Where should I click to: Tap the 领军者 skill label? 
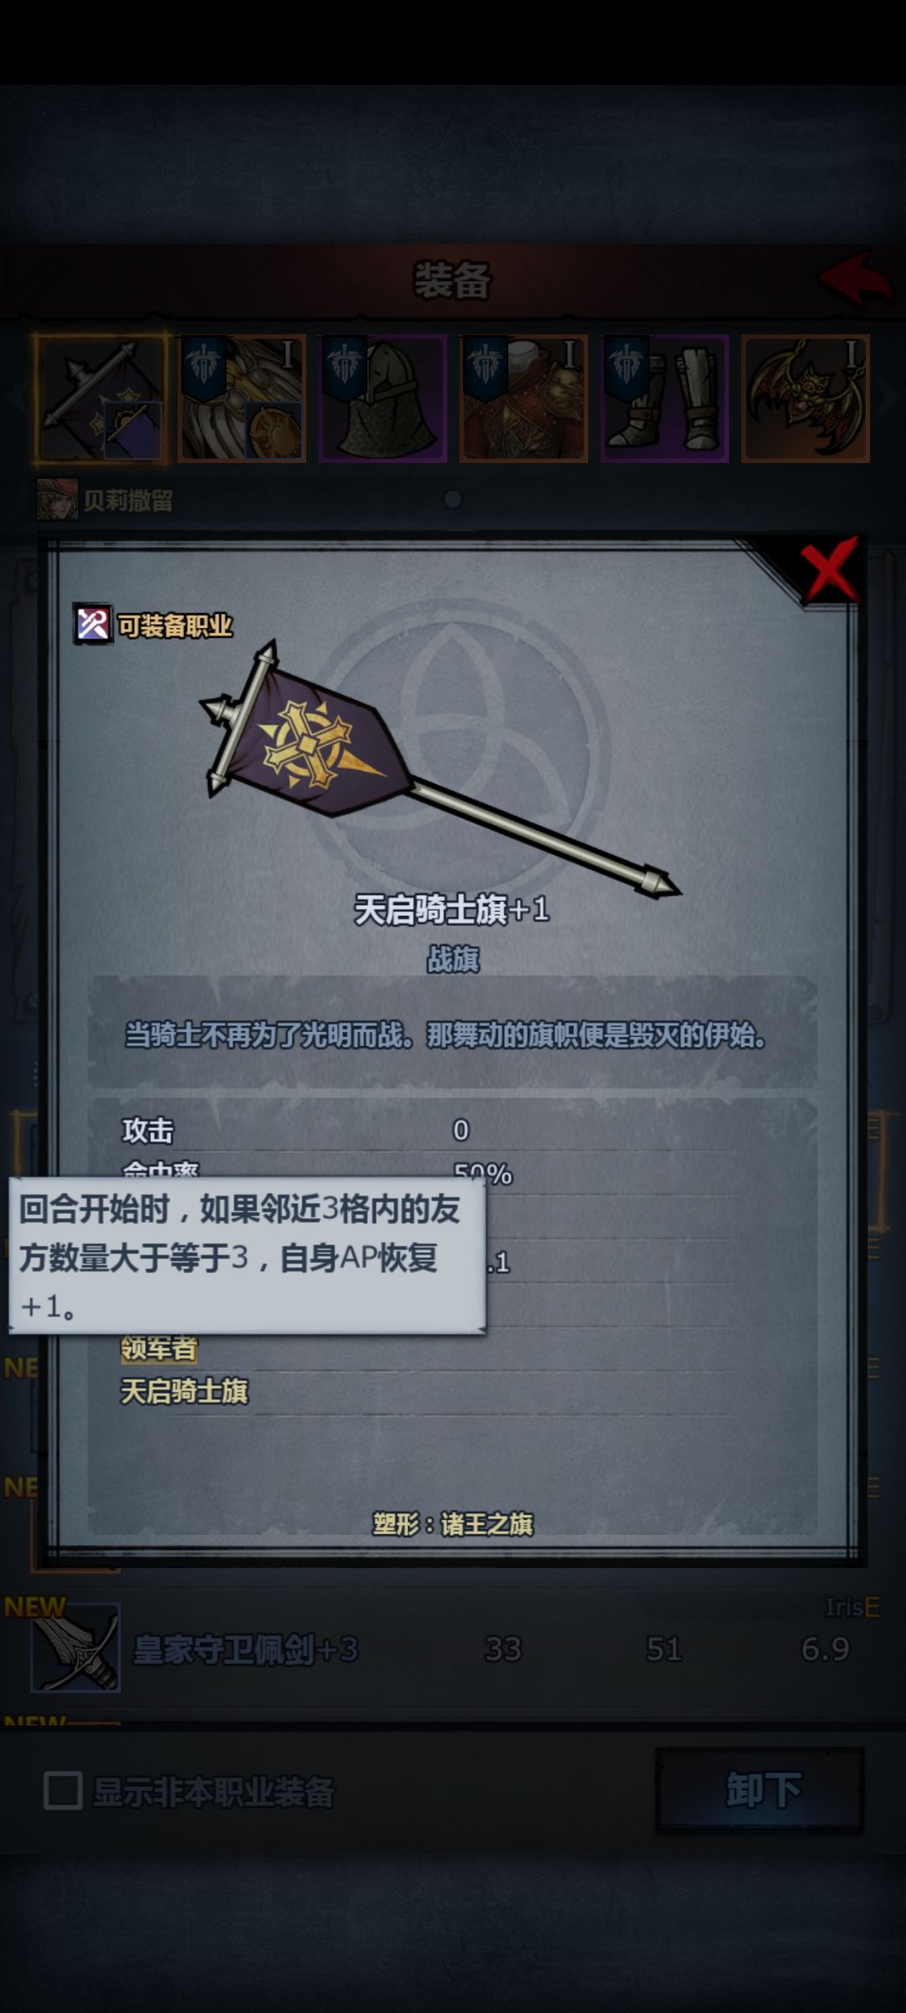coord(159,1349)
